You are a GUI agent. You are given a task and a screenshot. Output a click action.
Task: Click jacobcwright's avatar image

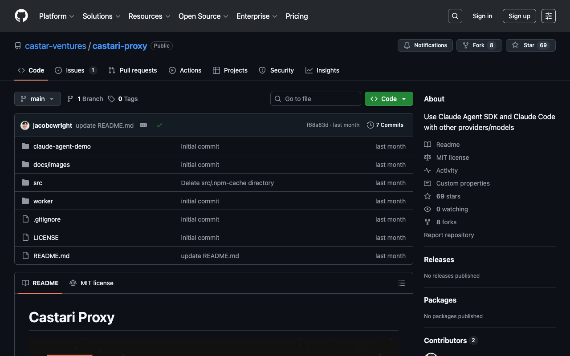pos(25,125)
